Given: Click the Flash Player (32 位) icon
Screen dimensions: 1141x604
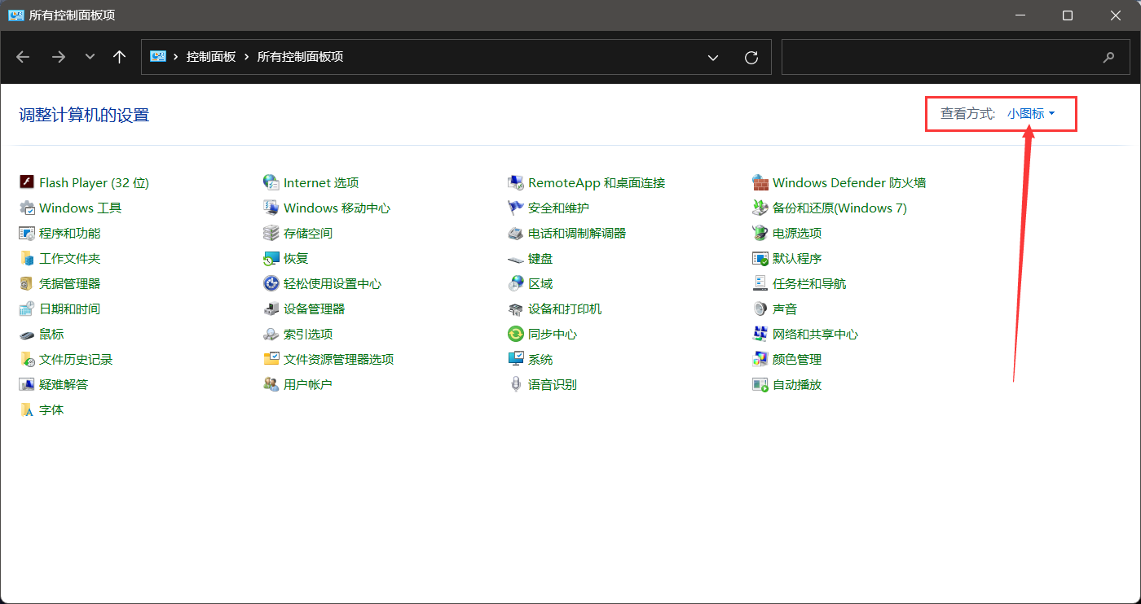Looking at the screenshot, I should click(27, 182).
